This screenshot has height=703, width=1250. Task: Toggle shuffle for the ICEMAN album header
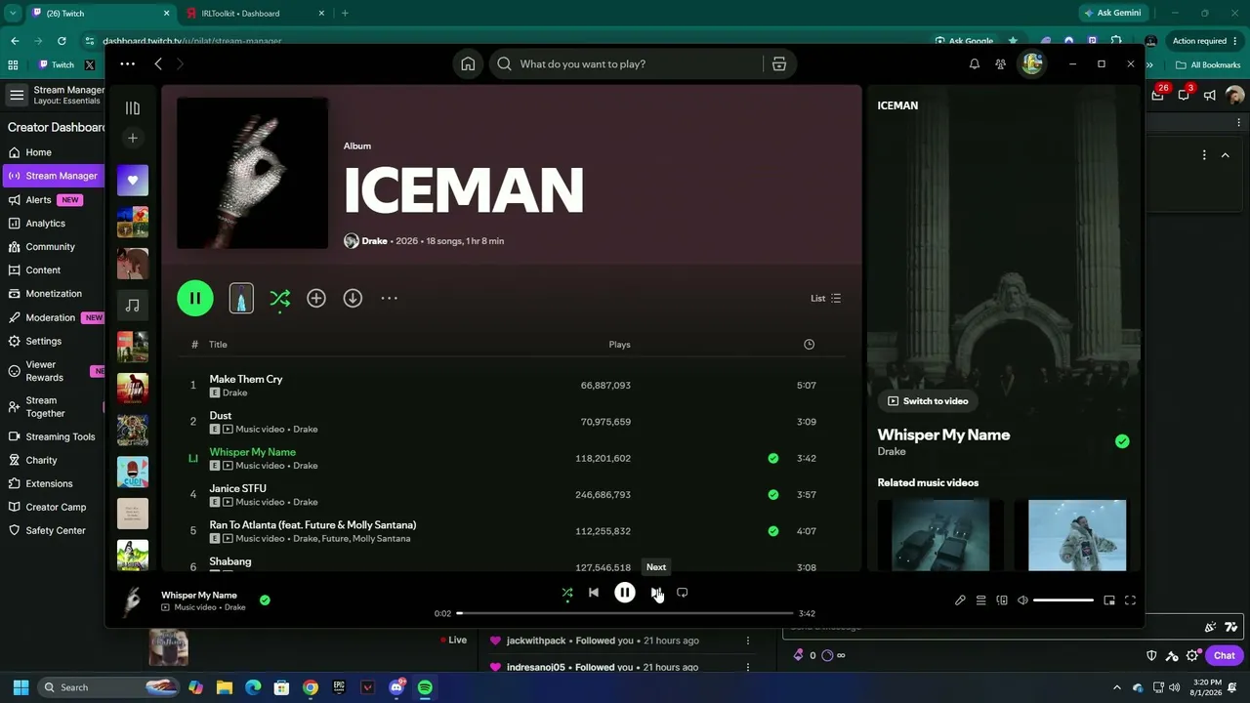279,299
